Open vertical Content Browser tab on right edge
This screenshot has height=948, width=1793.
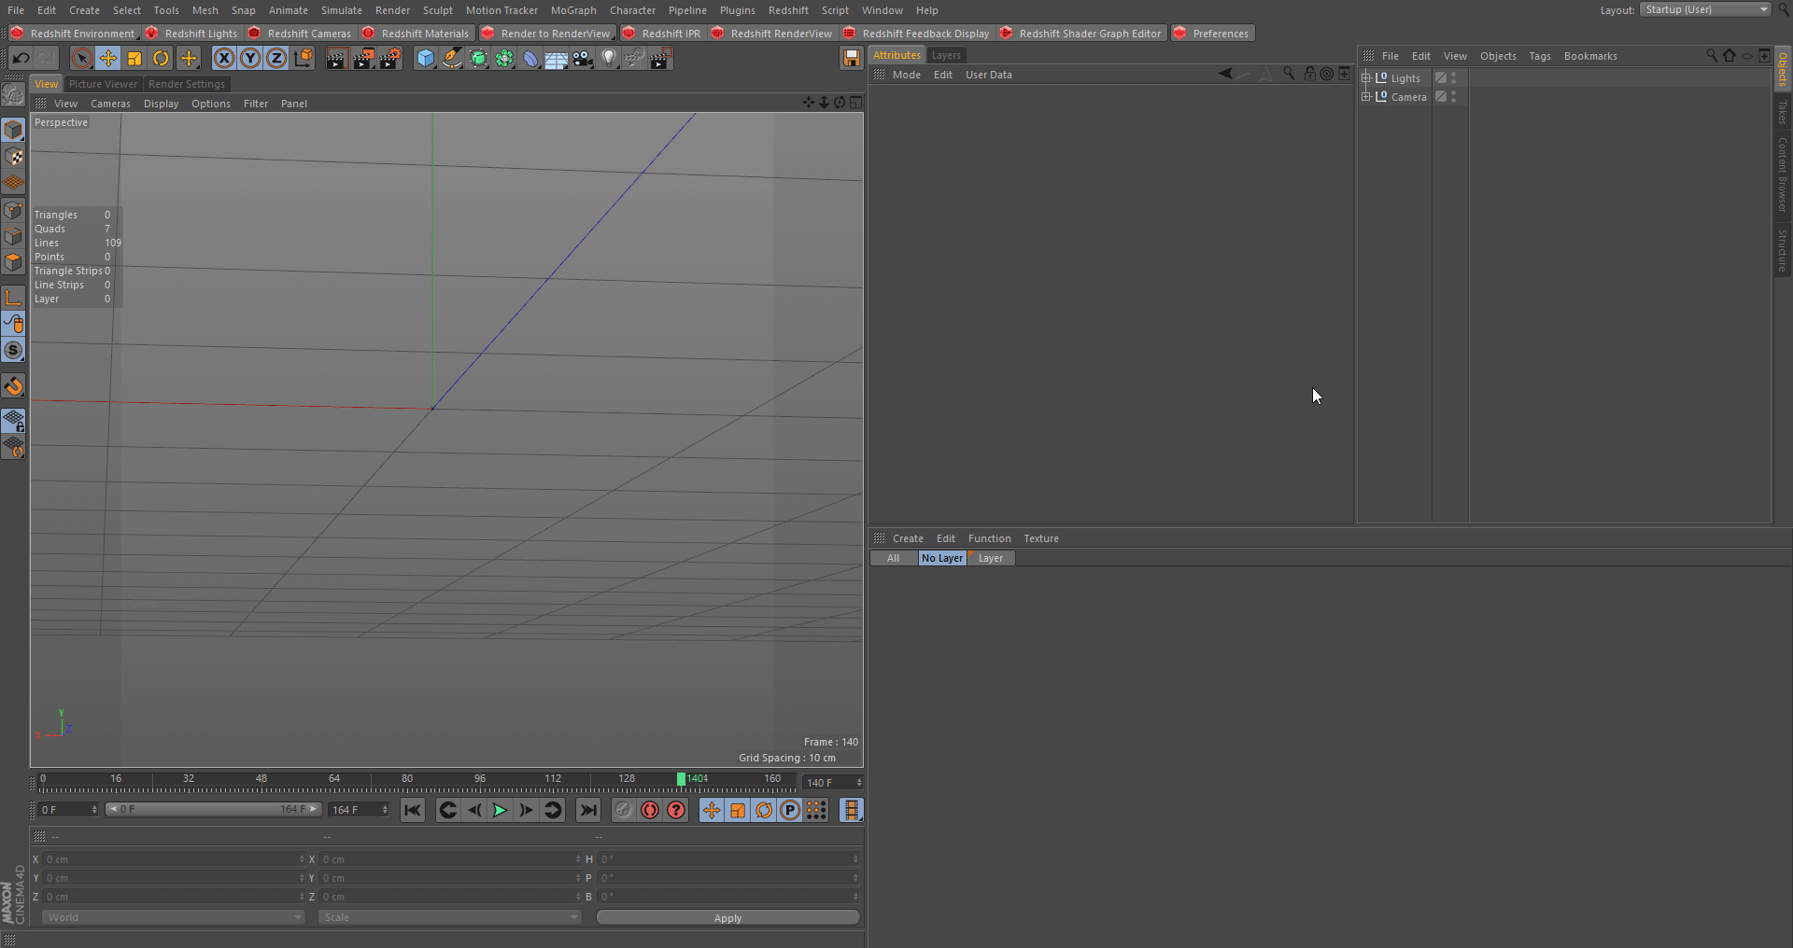click(x=1783, y=174)
